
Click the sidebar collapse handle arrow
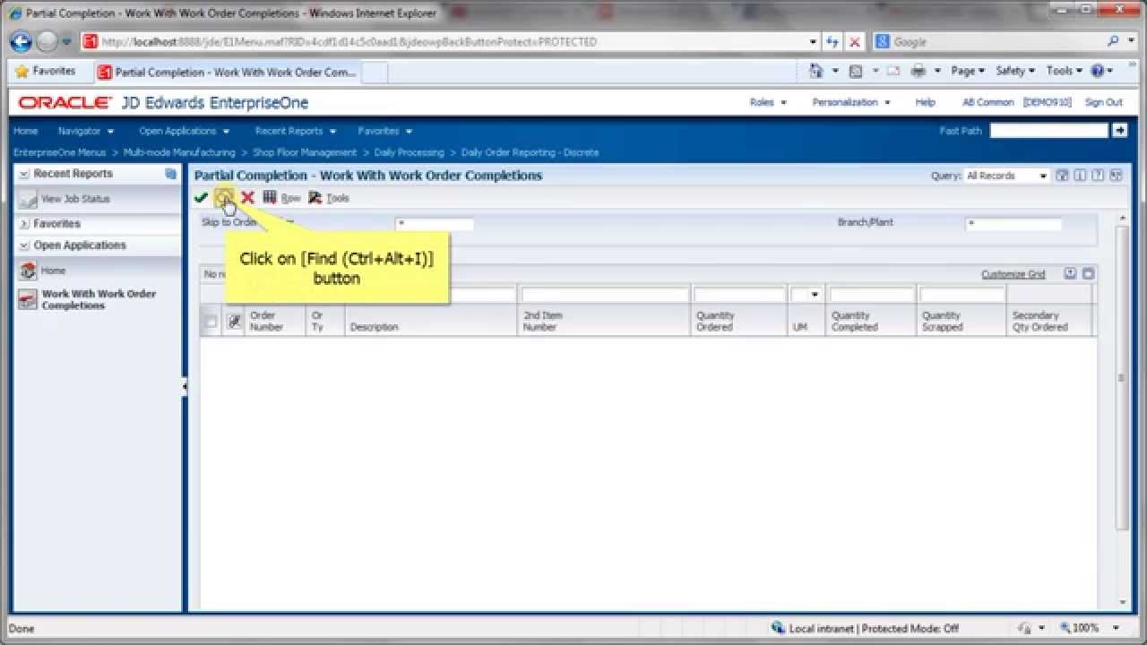coord(185,386)
